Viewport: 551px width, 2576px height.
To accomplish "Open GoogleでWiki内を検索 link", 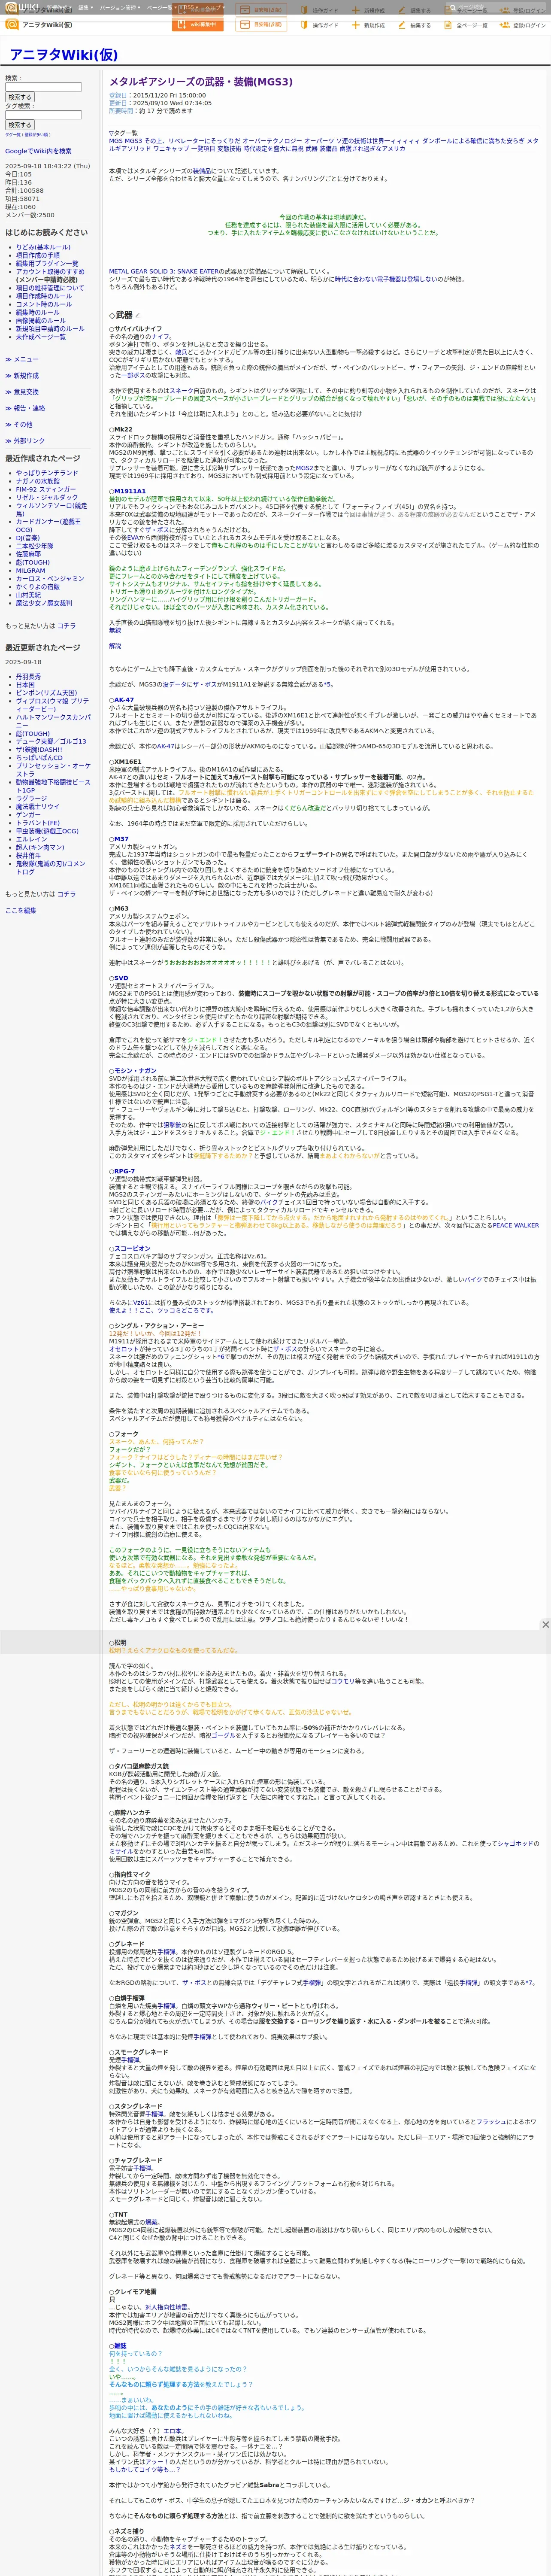I will pos(38,151).
